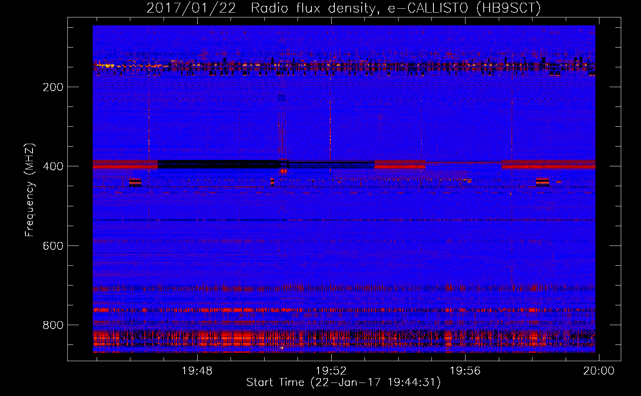The height and width of the screenshot is (396, 641).
Task: Click the 20:00 time axis label
Action: pos(599,371)
